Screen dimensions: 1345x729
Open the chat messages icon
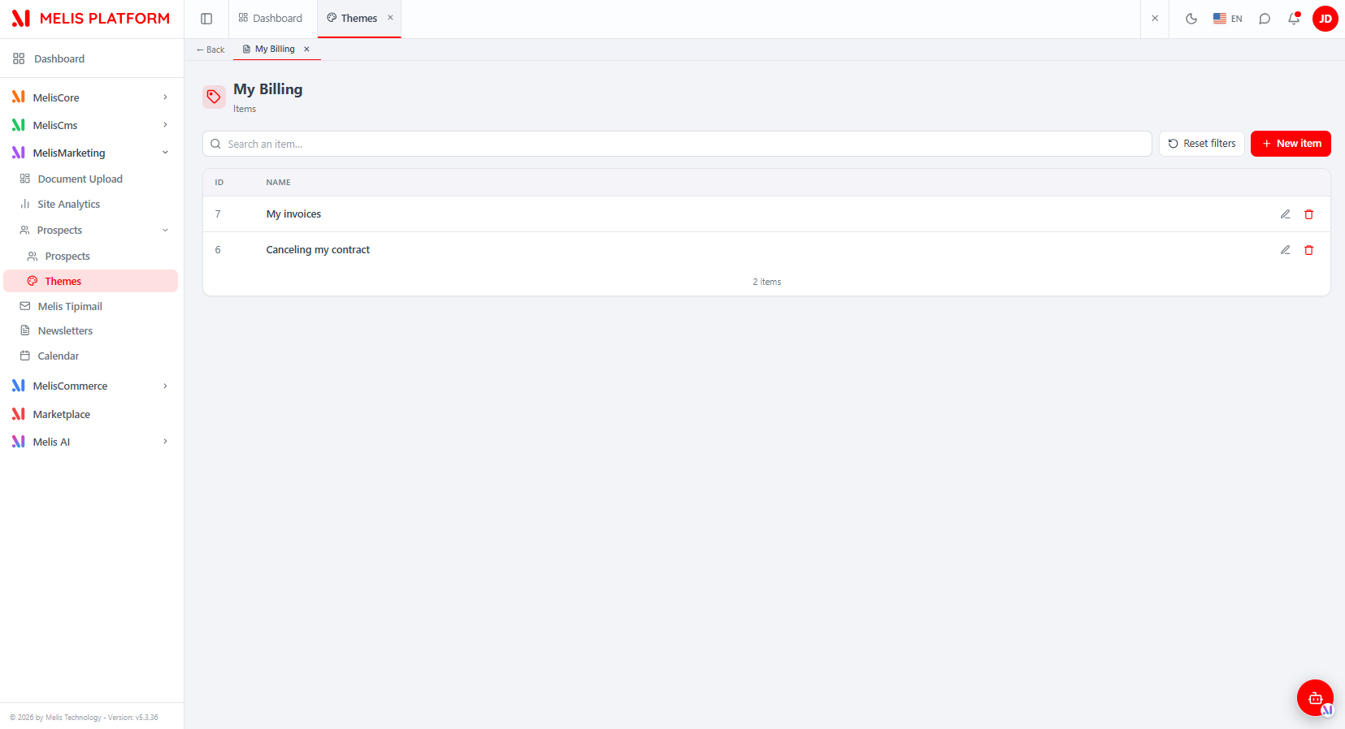pyautogui.click(x=1265, y=19)
